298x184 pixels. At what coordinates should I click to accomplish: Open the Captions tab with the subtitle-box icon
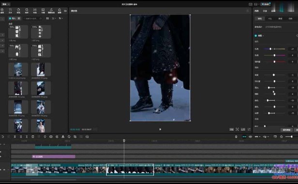(x=43, y=11)
